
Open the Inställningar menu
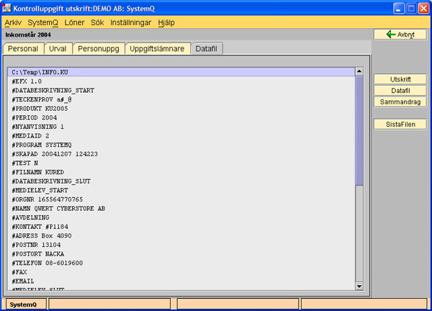(x=130, y=22)
